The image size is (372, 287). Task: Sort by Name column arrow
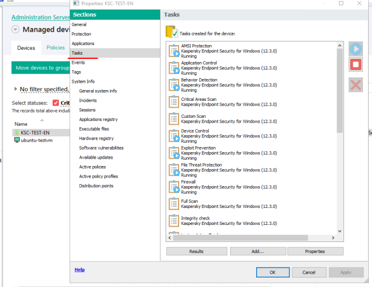(42, 120)
